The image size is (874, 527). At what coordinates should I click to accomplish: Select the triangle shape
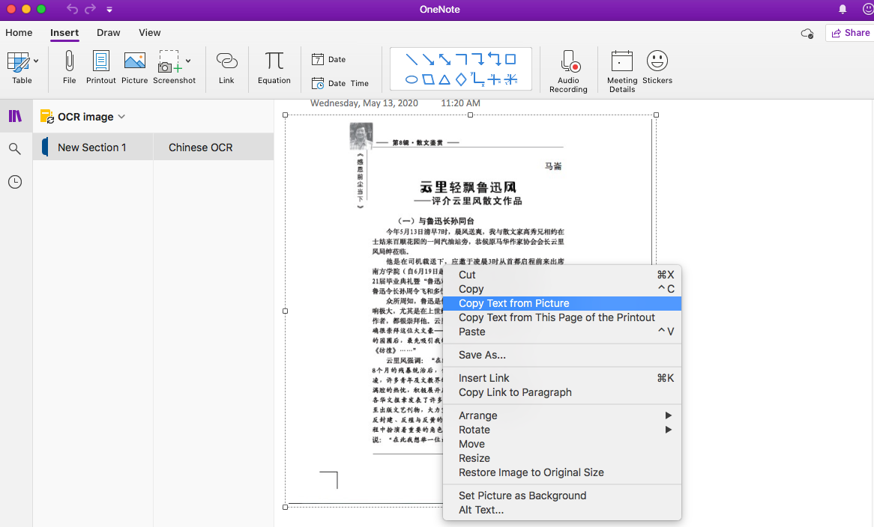pos(444,79)
